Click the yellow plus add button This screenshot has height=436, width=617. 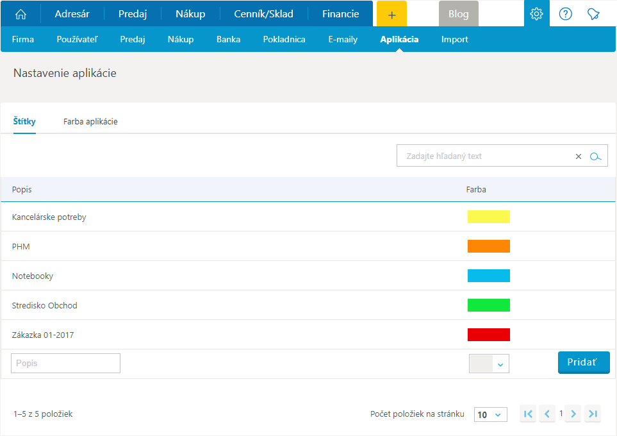click(x=392, y=14)
